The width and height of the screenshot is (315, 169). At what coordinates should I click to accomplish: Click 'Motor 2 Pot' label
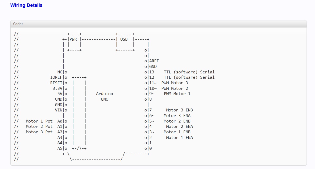coord(39,126)
